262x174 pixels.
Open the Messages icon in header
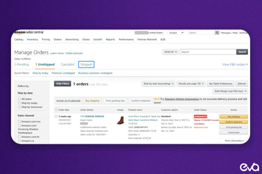(x=225, y=33)
